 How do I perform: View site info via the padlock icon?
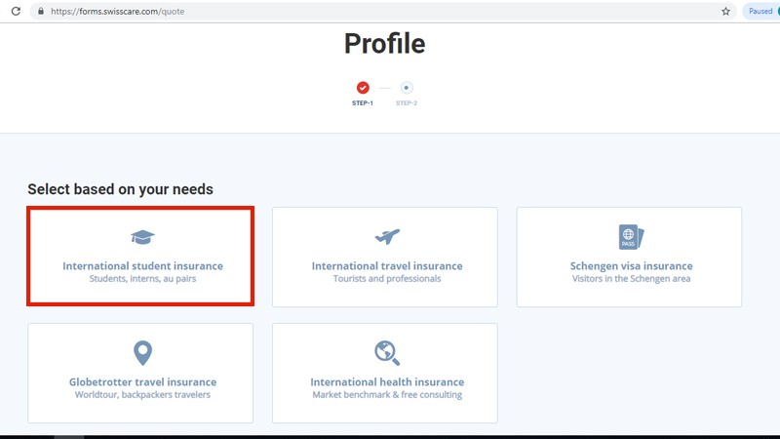[x=40, y=11]
